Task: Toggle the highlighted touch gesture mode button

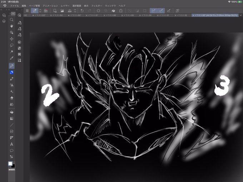Action: pos(35,10)
